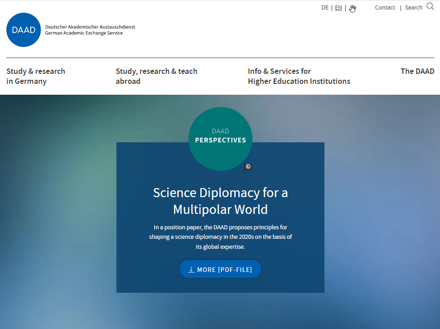This screenshot has height=329, width=440.
Task: Open Study & research in Germany menu
Action: coord(36,76)
